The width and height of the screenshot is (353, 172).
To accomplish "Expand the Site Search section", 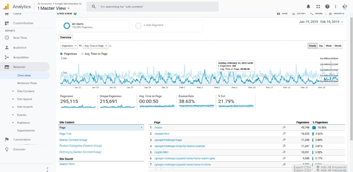I will click(13, 107).
